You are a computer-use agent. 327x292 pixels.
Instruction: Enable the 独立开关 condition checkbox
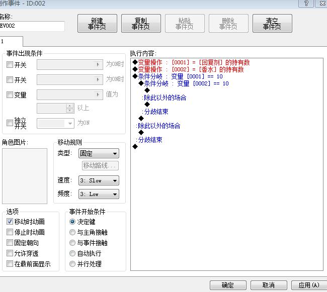(x=10, y=123)
